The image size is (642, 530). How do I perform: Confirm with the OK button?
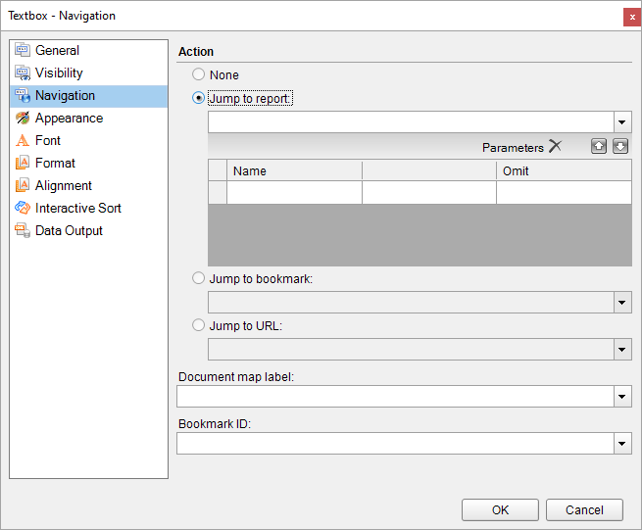(500, 510)
